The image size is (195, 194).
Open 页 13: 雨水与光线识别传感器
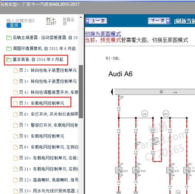(49, 191)
